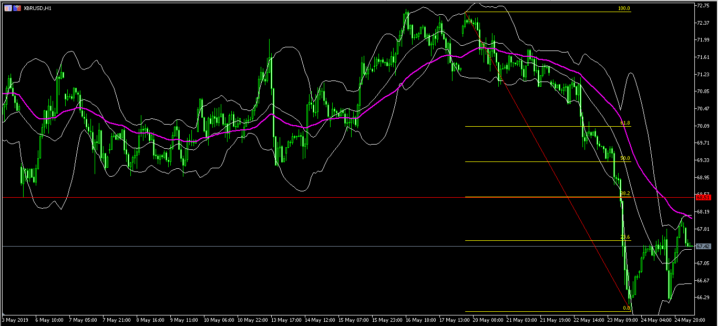Image resolution: width=718 pixels, height=326 pixels.
Task: Click the 67.81 price scale value
Action: [703, 229]
